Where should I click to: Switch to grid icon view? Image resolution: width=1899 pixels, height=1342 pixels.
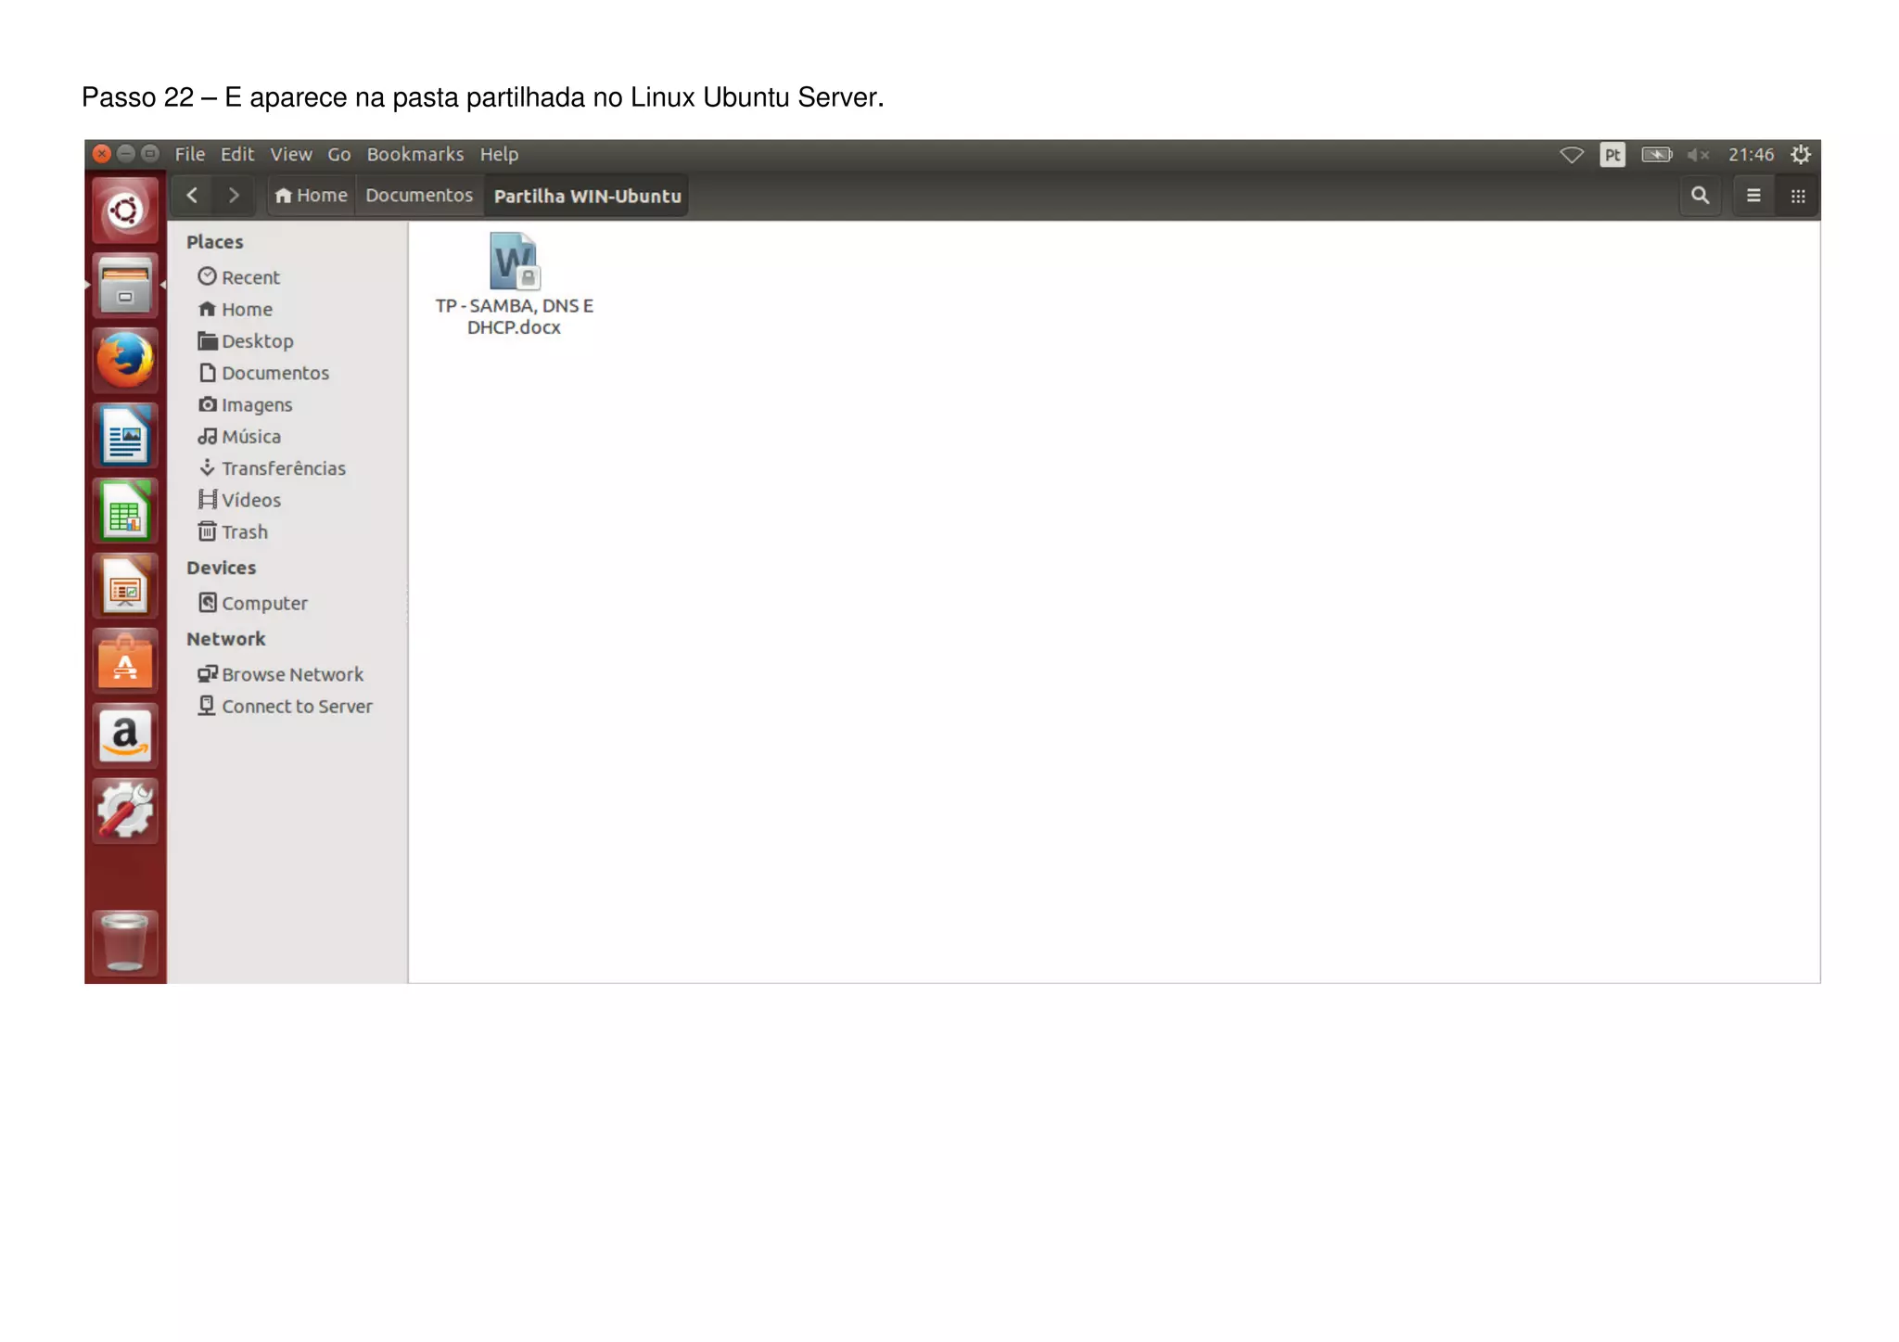coord(1797,196)
